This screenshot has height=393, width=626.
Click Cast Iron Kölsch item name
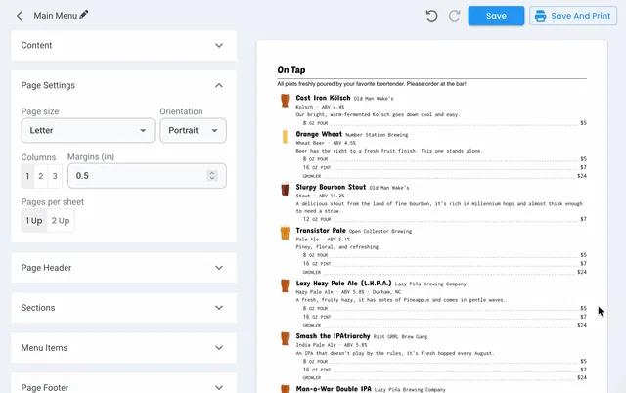[323, 98]
